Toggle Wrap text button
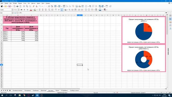This screenshot has height=97, width=172. 49,10
